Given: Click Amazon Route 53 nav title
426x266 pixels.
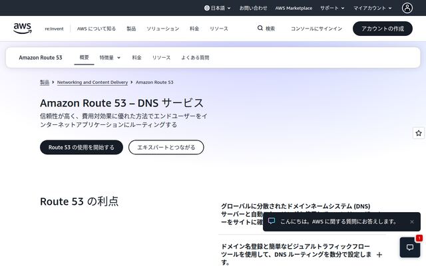Looking at the screenshot, I should click(41, 58).
